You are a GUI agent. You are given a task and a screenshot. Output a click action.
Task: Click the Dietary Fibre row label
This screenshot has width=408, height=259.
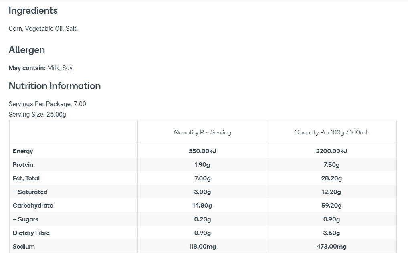pyautogui.click(x=31, y=233)
